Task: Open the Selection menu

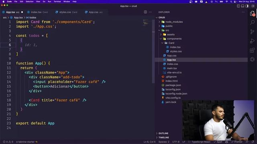Action: (x=30, y=2)
